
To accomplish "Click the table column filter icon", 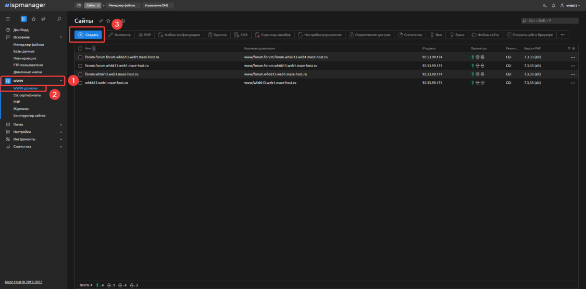I will 569,48.
